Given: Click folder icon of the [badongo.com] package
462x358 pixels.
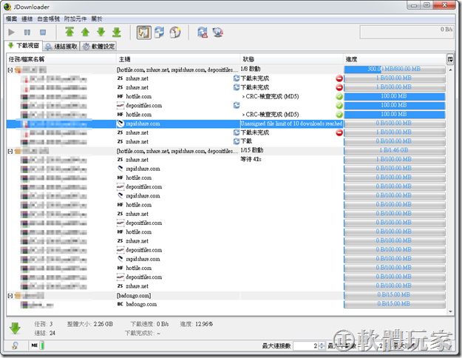Looking at the screenshot, I should point(18,295).
